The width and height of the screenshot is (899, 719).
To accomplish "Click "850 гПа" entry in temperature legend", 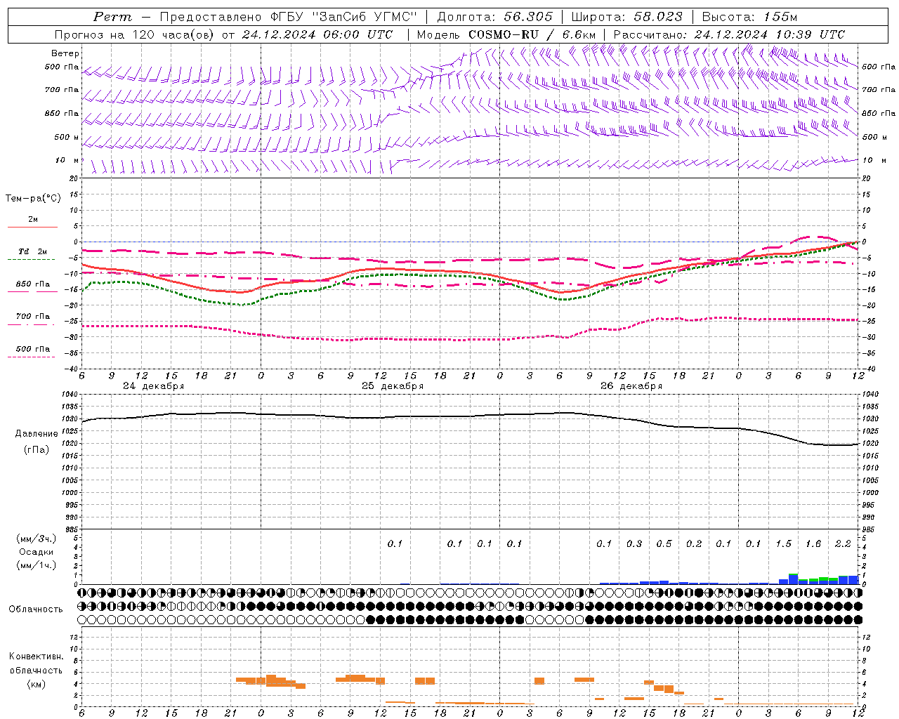I will (x=33, y=284).
